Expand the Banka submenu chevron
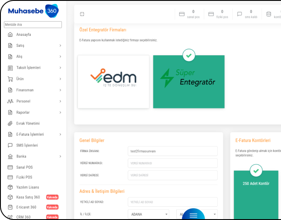The image size is (281, 220). tap(60, 156)
